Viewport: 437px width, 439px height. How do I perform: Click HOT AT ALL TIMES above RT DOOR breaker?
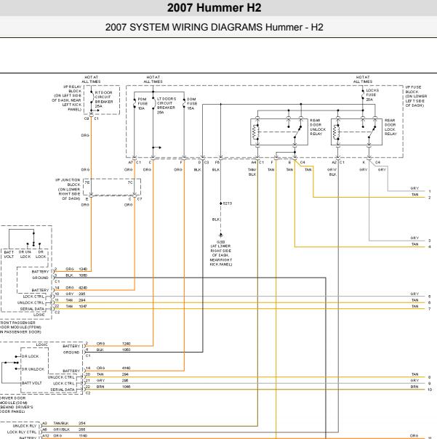[x=92, y=79]
